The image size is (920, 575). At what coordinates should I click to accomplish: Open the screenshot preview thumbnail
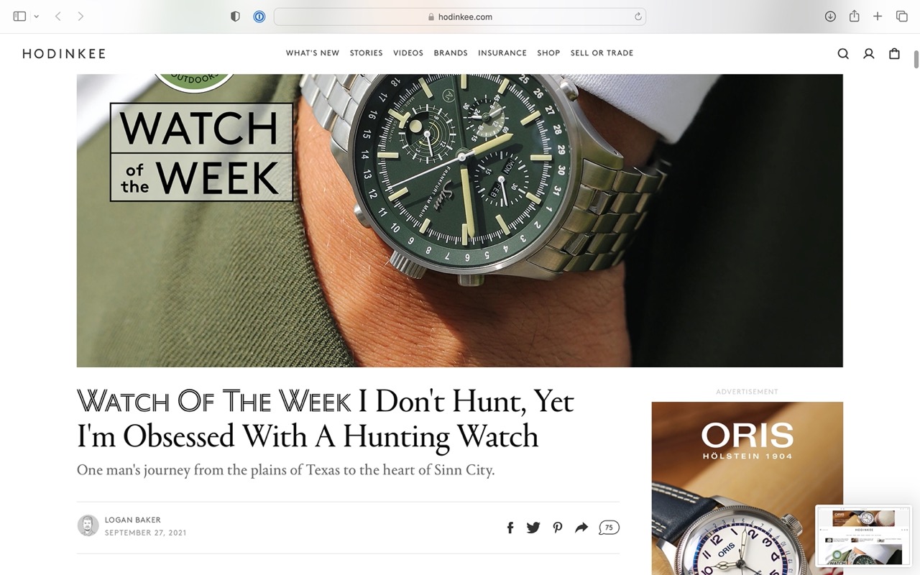pos(863,538)
